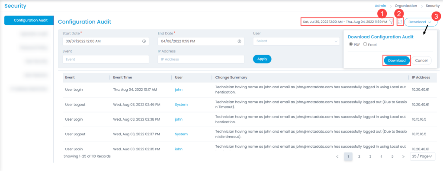Click the refresh icon next to Download
This screenshot has height=171, width=443.
click(x=400, y=22)
